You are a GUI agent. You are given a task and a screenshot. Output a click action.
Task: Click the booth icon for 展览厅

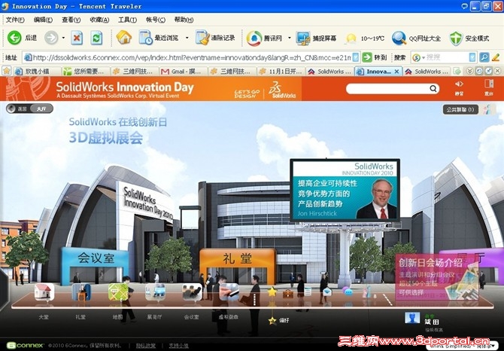[155, 291]
